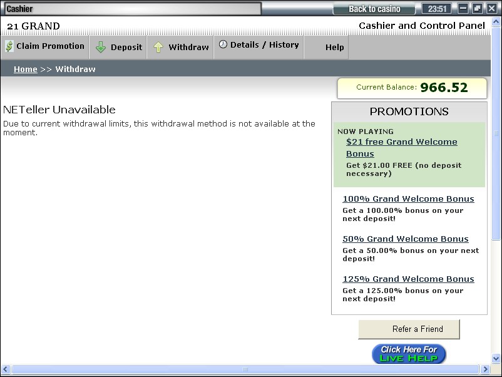The width and height of the screenshot is (502, 377).
Task: Click the clock icon beside Details / History
Action: pos(223,44)
